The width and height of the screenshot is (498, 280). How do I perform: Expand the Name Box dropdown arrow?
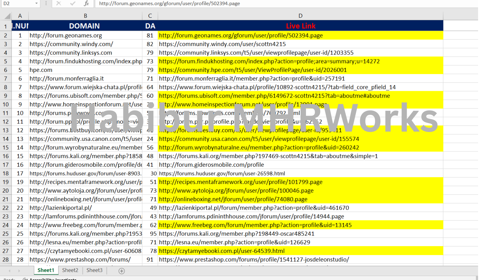point(36,3)
